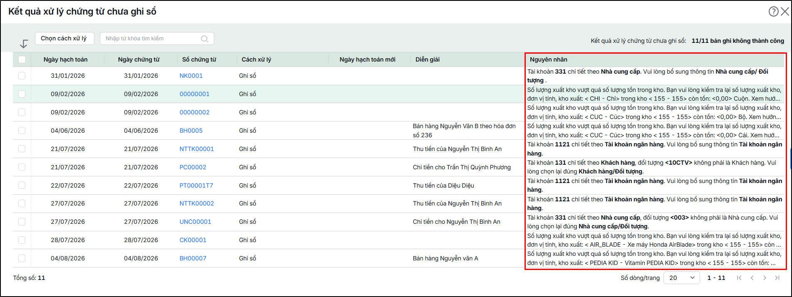Click description 'Chi tiền cho Trần Thị Quỳnh Phương'
Viewport: 792px width, 297px height.
click(462, 167)
